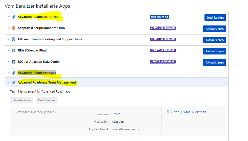
Task: Select the Advanced Roadmaps plans title
Action: click(37, 73)
